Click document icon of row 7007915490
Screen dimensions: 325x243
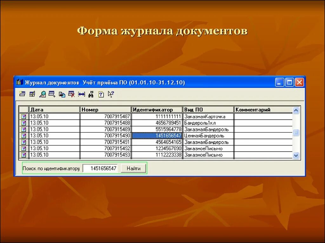(x=23, y=135)
